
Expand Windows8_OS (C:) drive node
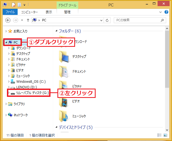click(9, 81)
